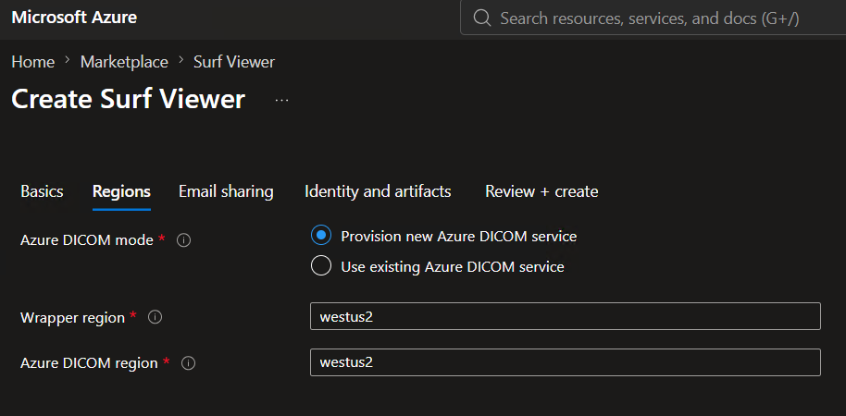Click the Azure DICOM mode info icon
This screenshot has width=846, height=416.
[183, 240]
